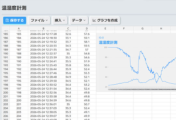Select row header 195
The width and height of the screenshot is (176, 120).
coord(6,73)
